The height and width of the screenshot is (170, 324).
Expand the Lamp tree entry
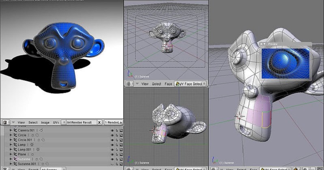click(x=11, y=144)
